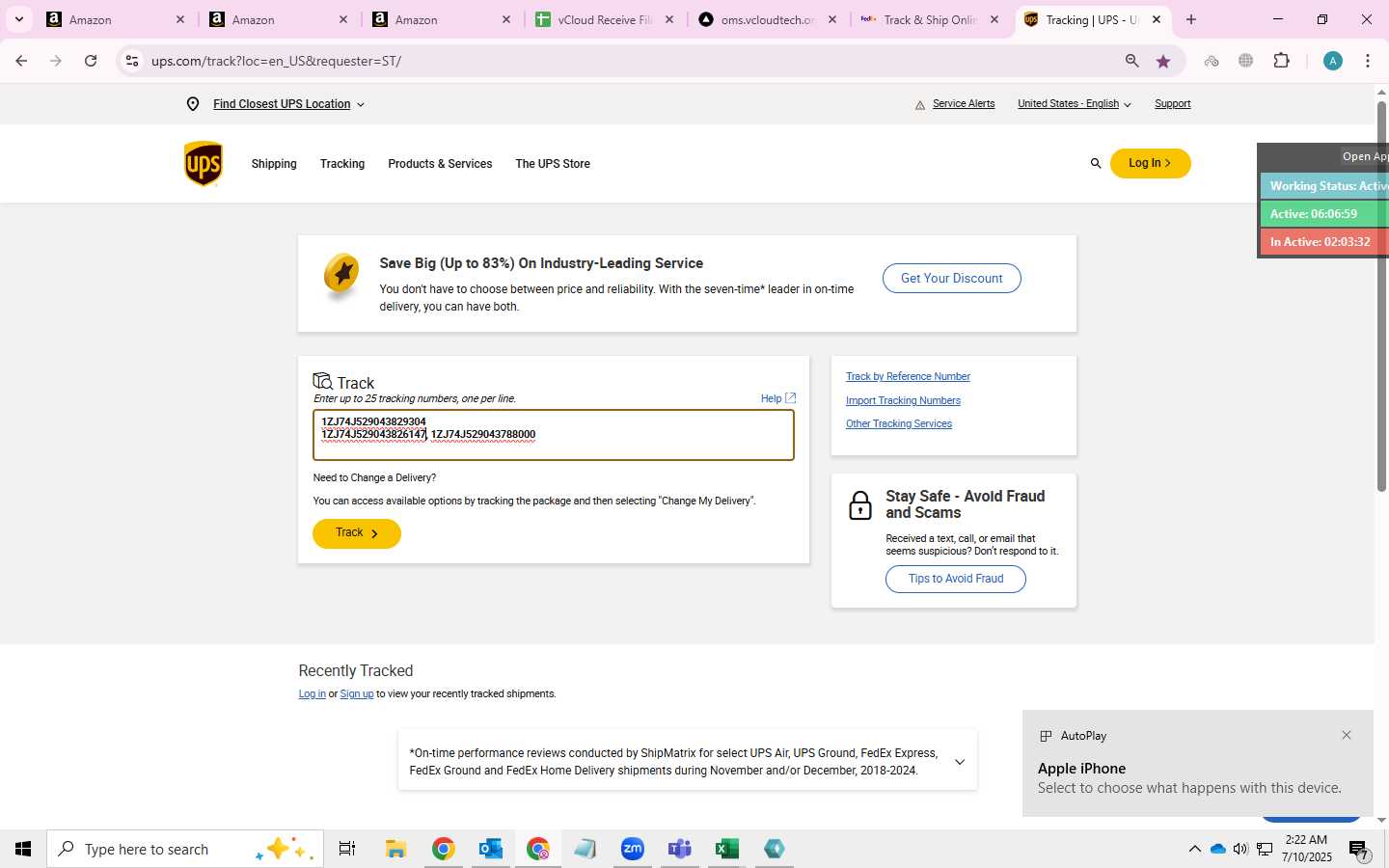The width and height of the screenshot is (1389, 868).
Task: Open the Chrome extensions puzzle icon
Action: [x=1282, y=61]
